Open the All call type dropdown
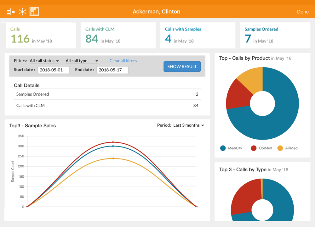The image size is (315, 227). tap(81, 61)
